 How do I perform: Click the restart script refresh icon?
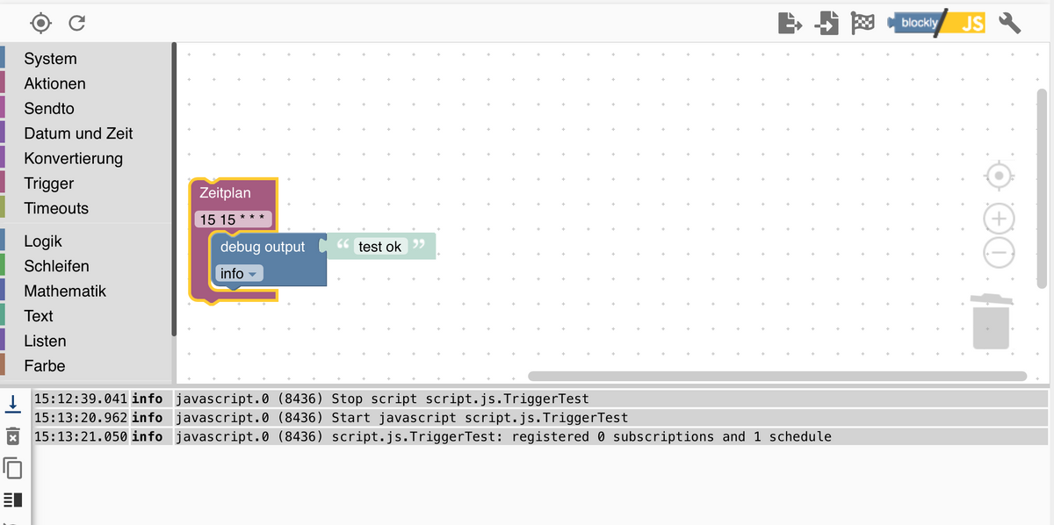pos(76,23)
